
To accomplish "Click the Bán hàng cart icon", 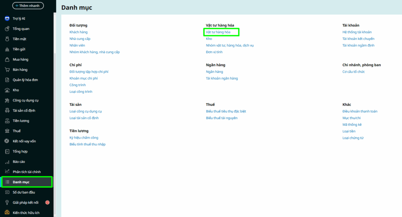I will coord(7,70).
